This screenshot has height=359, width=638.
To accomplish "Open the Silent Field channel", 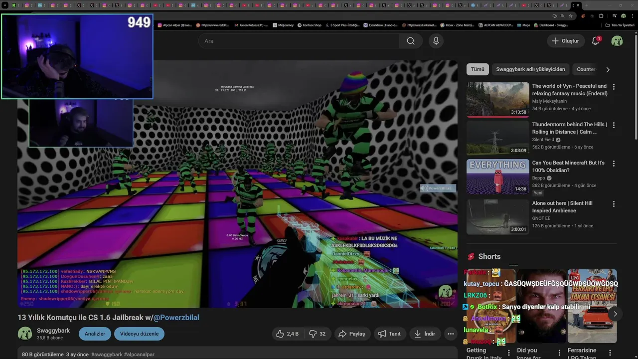I will point(543,140).
